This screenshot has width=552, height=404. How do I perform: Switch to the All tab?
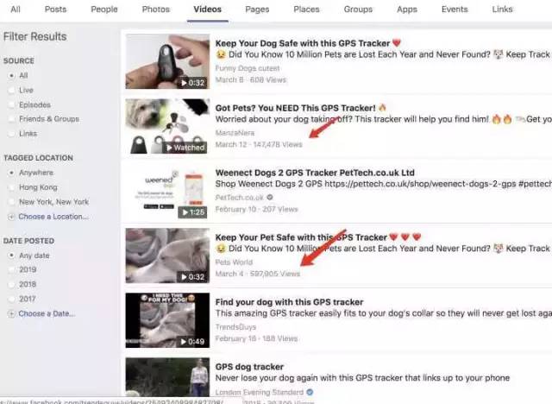tap(16, 9)
